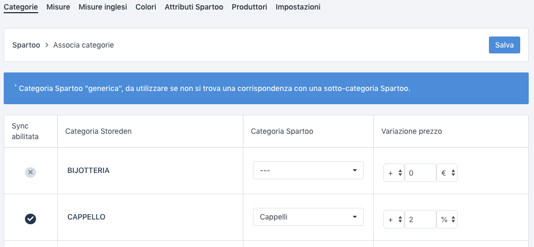
Task: Click the BIJOTTERIA price variation value field
Action: [420, 172]
